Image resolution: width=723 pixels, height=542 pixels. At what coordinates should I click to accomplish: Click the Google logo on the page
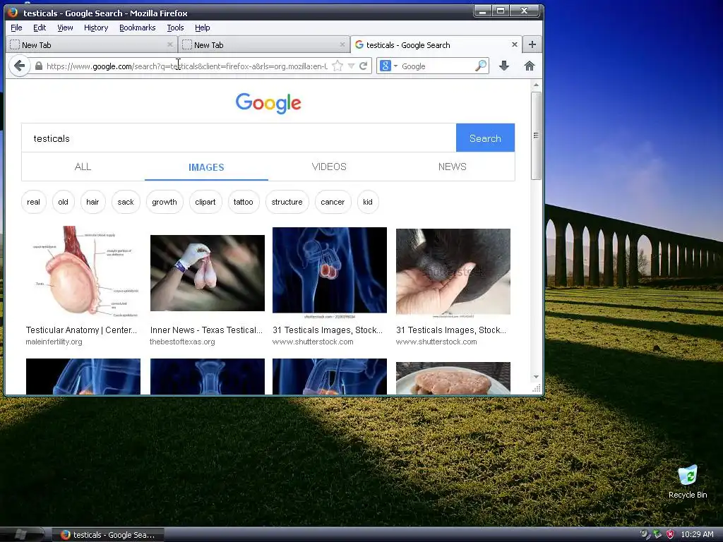[x=268, y=103]
